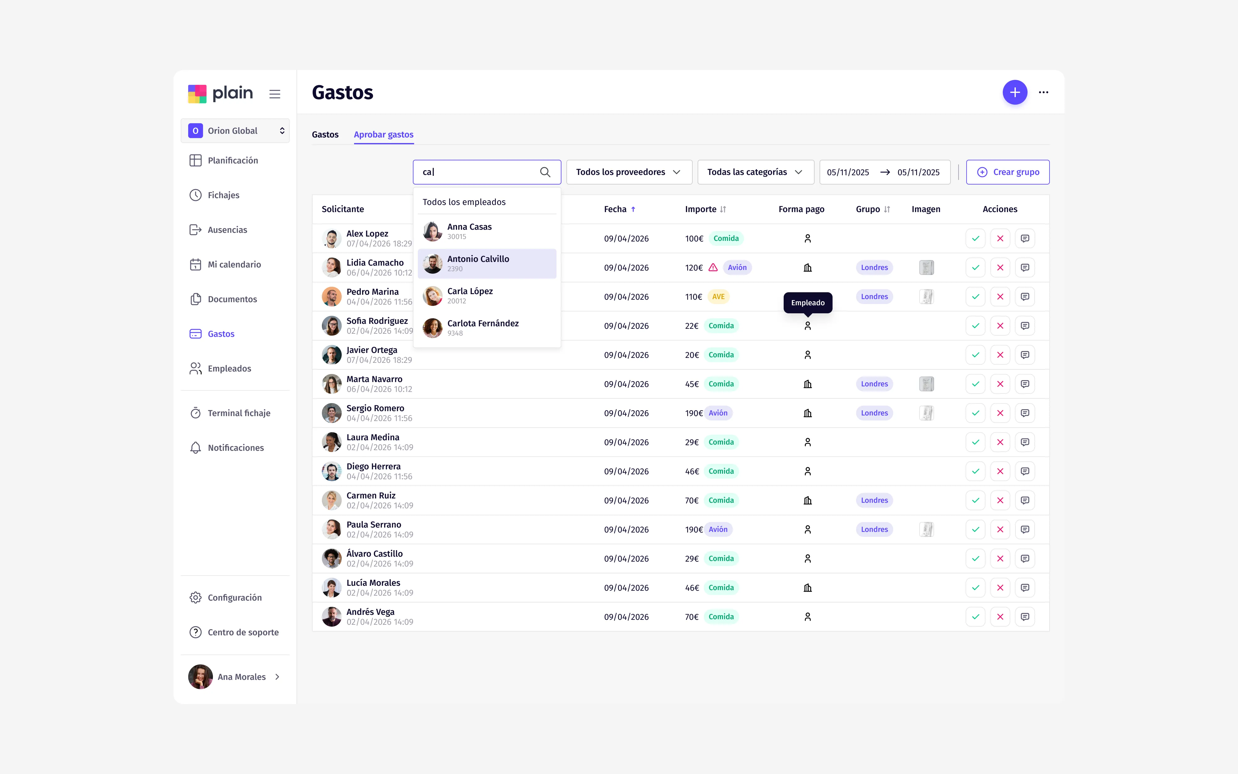Open the Todas las categorías dropdown
Screen dimensions: 1238x774
click(x=755, y=172)
